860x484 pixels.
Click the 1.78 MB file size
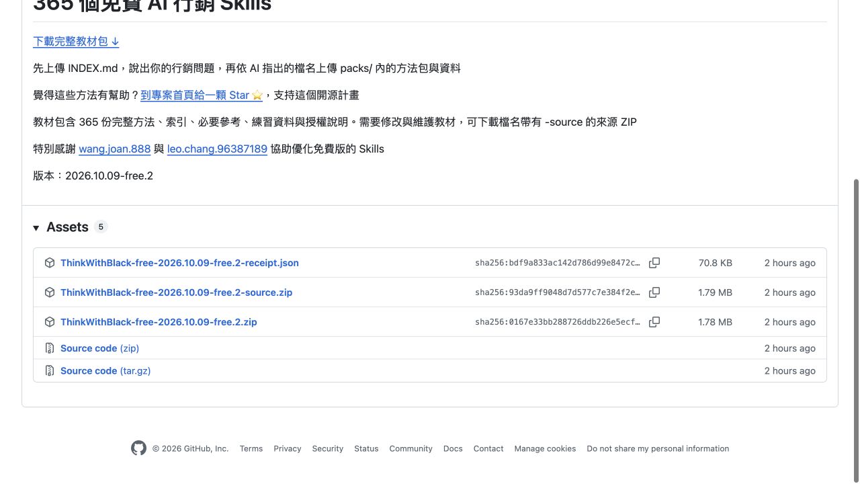pos(716,322)
